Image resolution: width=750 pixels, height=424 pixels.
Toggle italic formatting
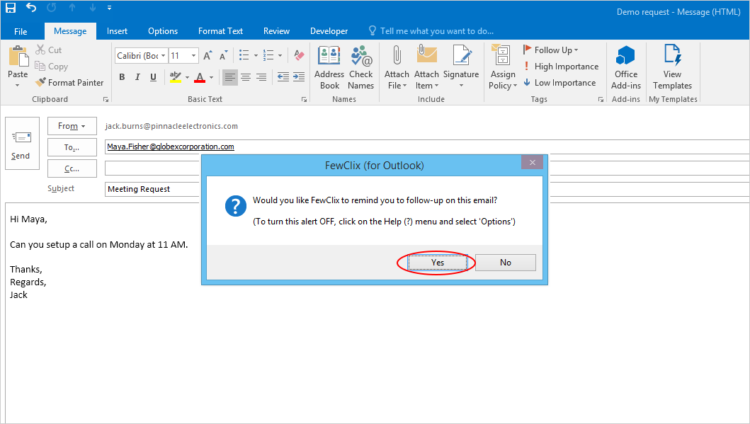[x=137, y=77]
